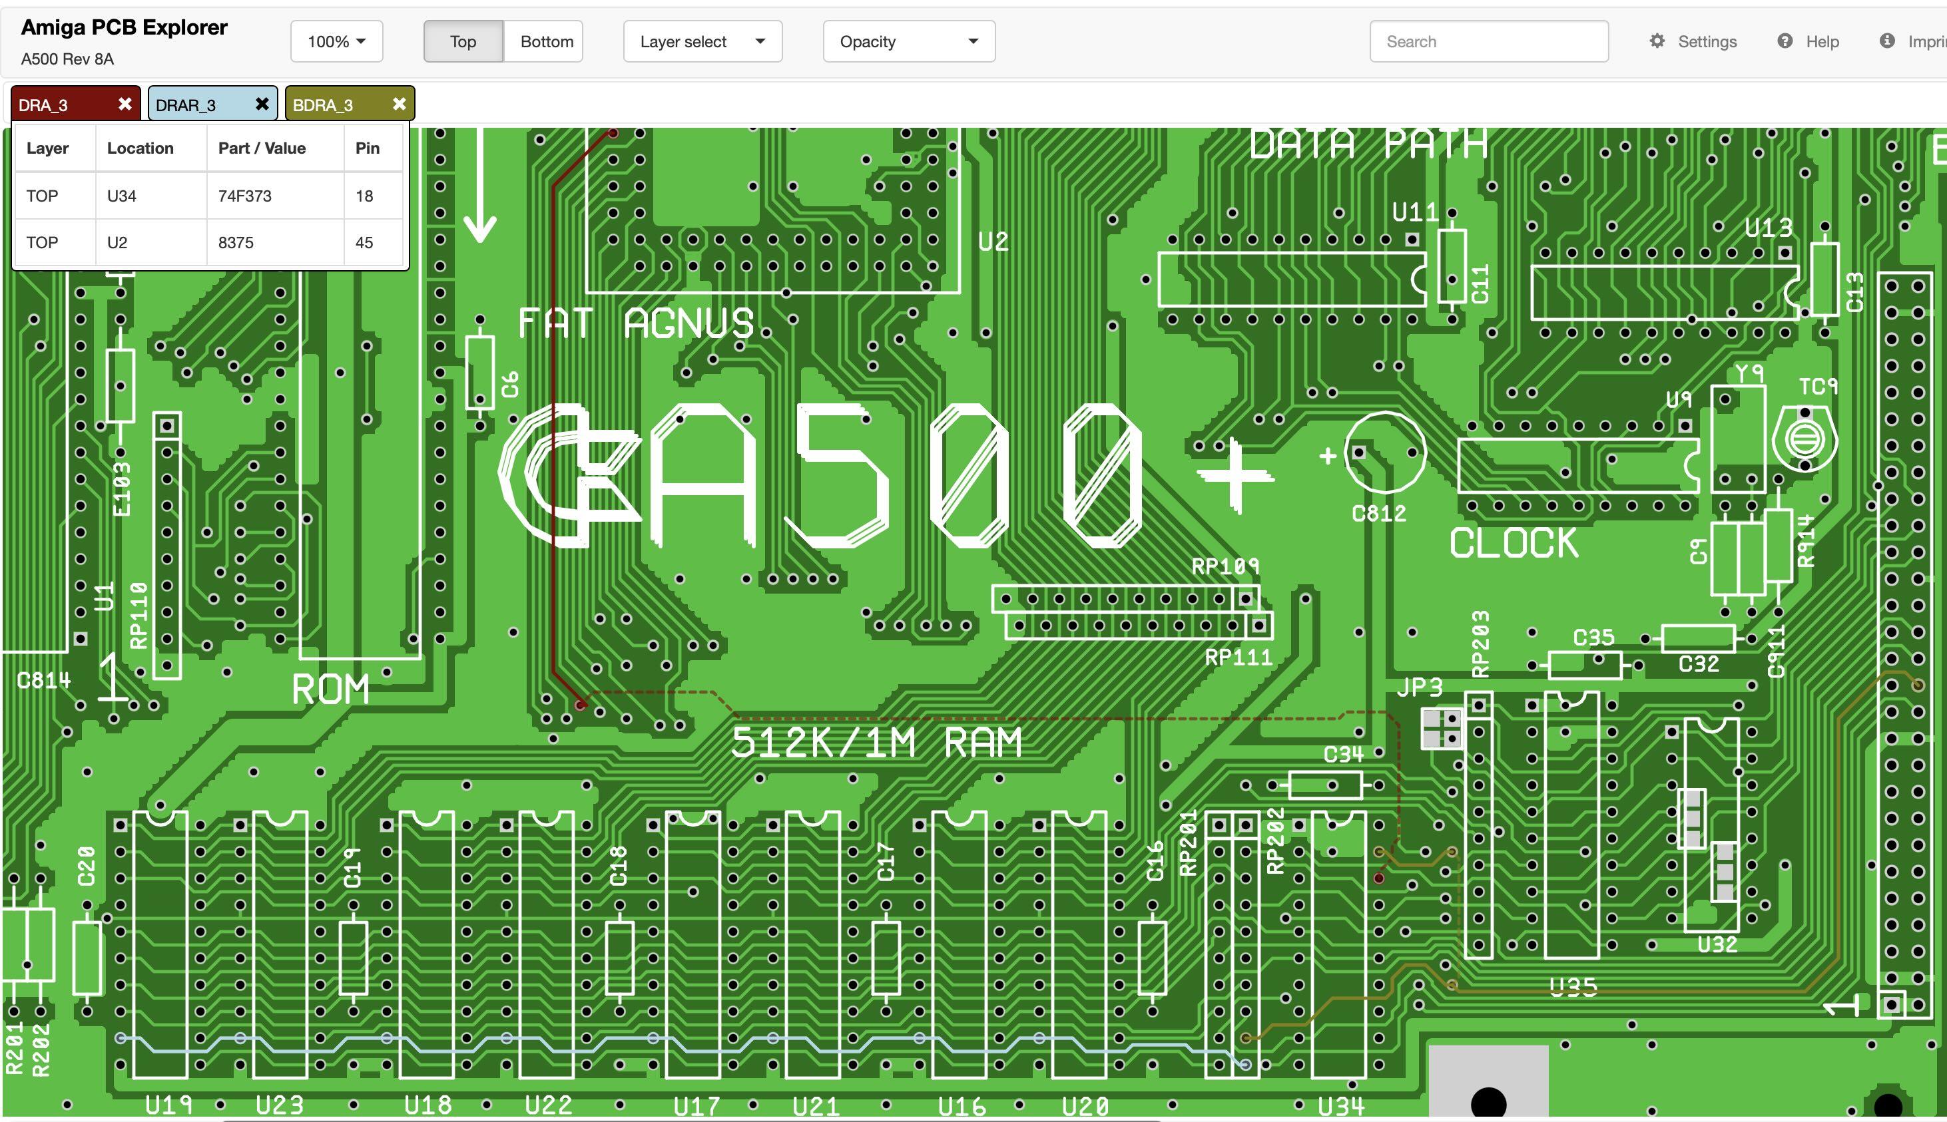Viewport: 1947px width, 1122px height.
Task: Select the BDRA_3 tab
Action: [350, 104]
